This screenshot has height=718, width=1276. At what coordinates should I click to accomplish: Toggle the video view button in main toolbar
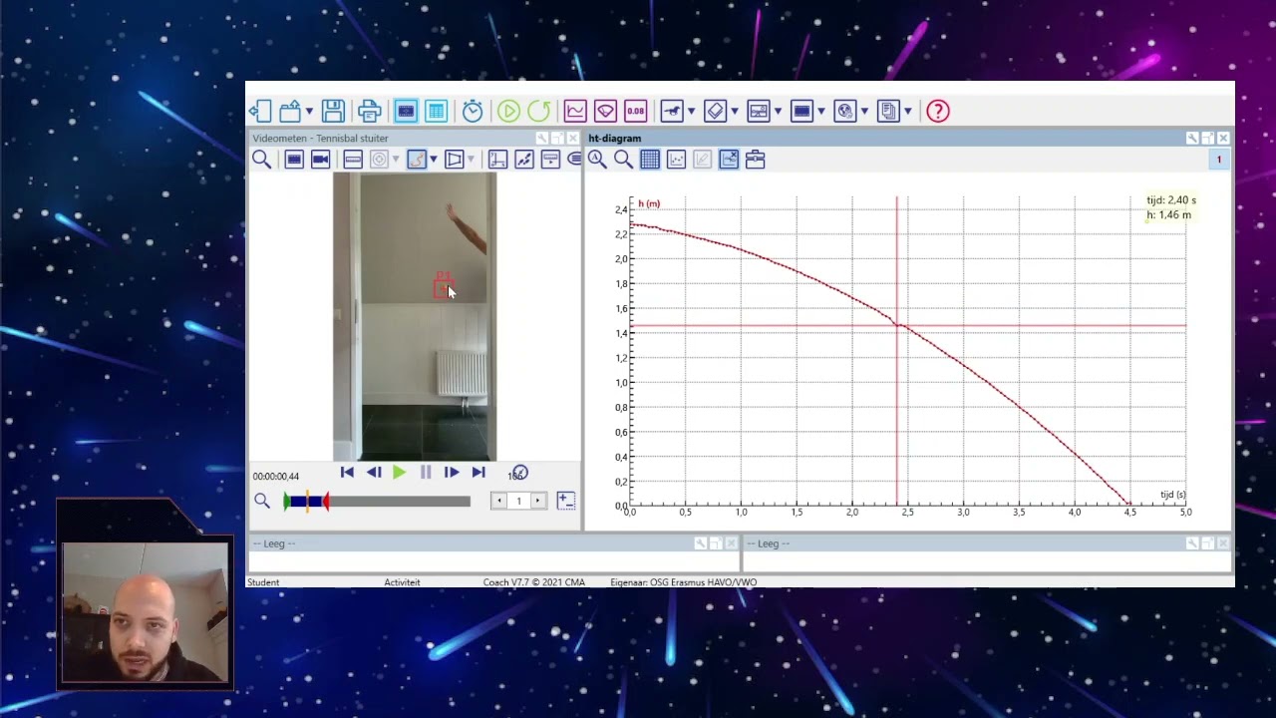[x=406, y=111]
